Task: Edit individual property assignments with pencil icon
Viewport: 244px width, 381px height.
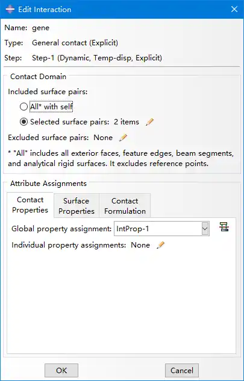Action: coord(160,245)
